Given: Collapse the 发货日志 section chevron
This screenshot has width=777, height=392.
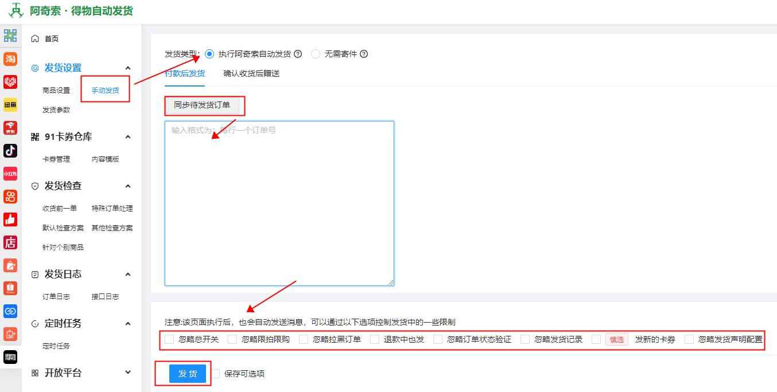Looking at the screenshot, I should (128, 274).
